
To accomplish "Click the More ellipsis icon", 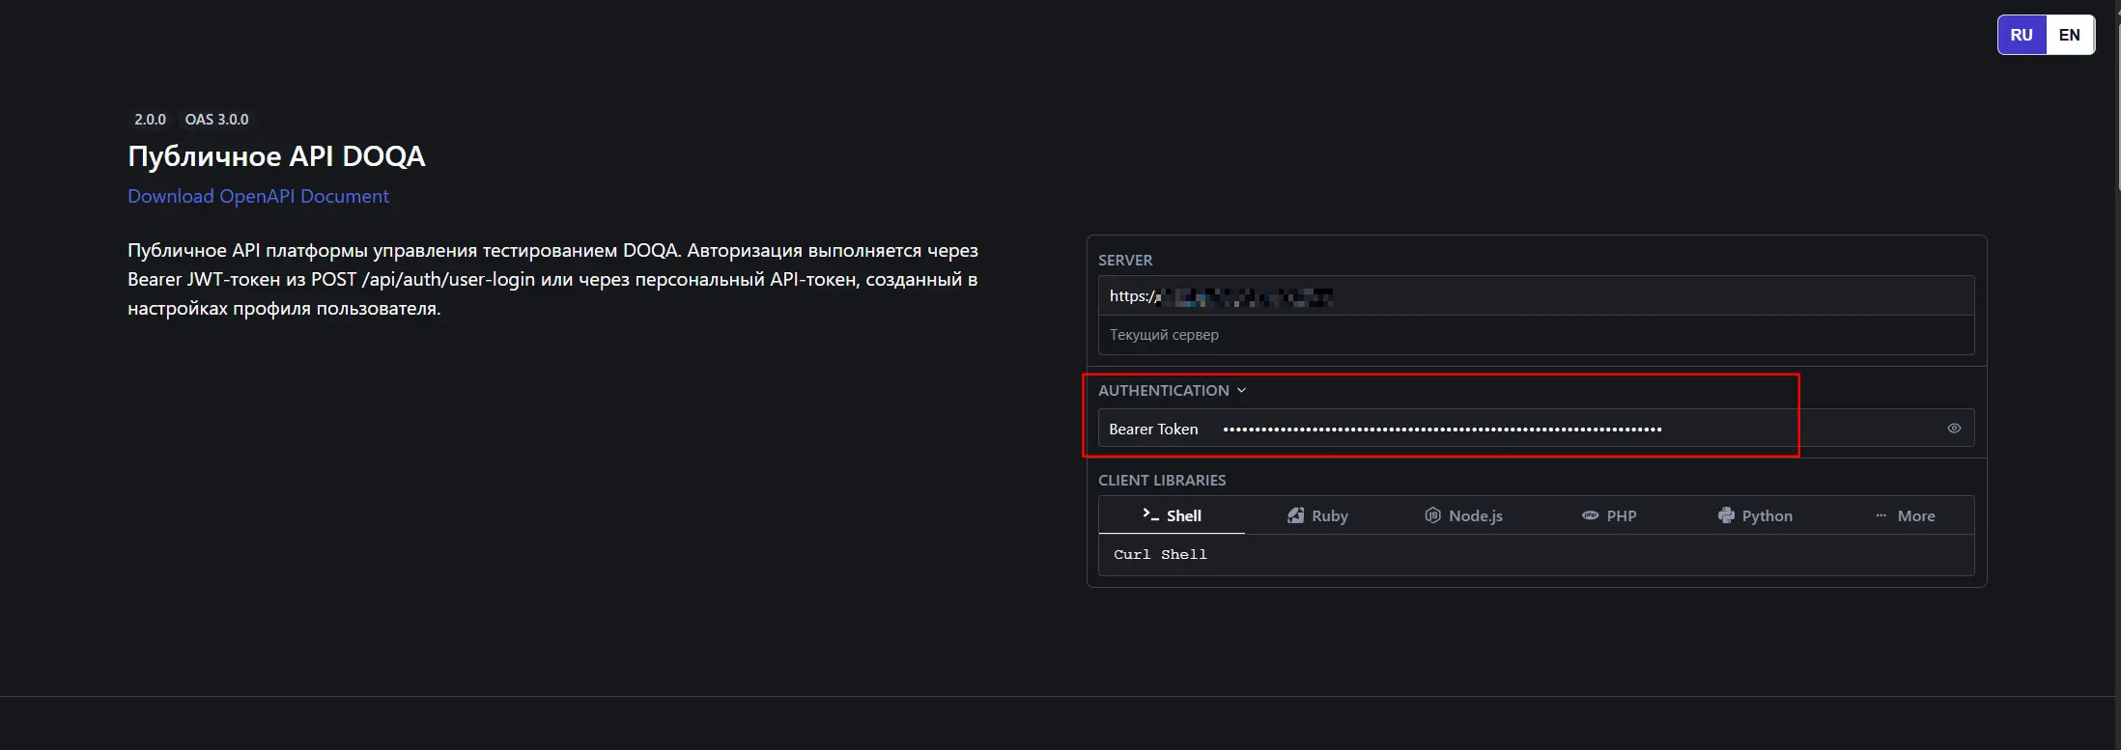I will tap(1881, 515).
